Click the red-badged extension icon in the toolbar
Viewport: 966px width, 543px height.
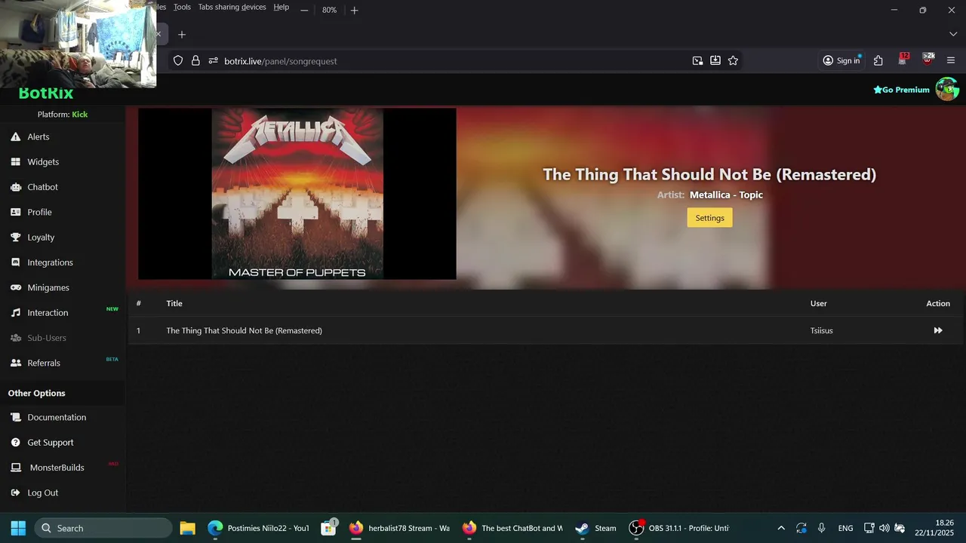(903, 60)
